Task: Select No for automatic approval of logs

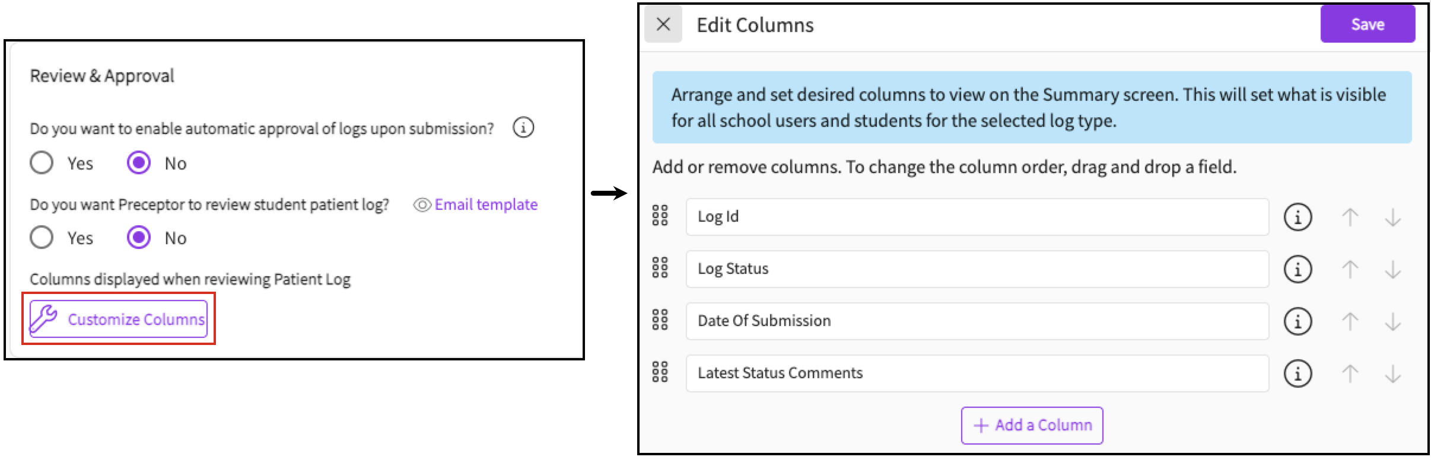Action: [139, 163]
